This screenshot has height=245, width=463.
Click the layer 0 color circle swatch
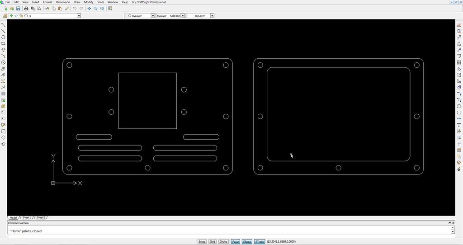[26, 16]
